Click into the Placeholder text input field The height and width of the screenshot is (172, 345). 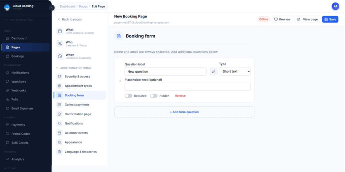point(187,87)
